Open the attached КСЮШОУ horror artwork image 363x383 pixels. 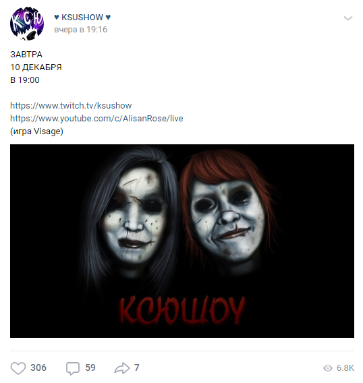(182, 241)
